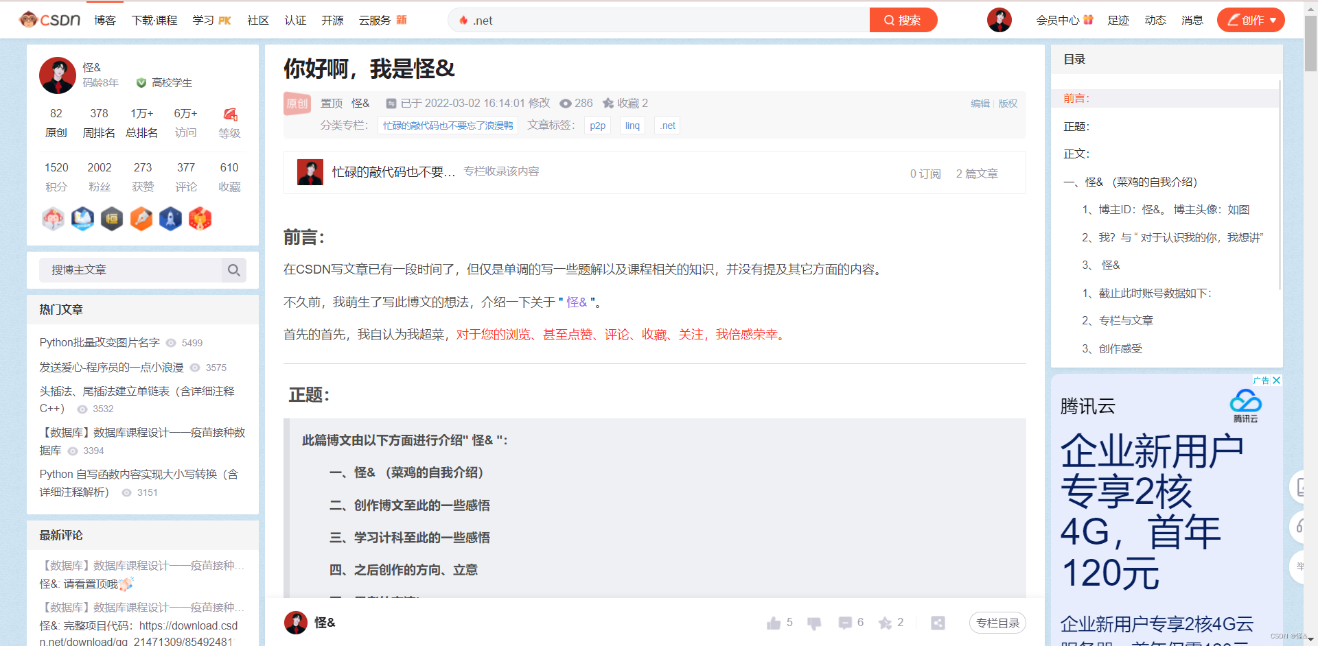Switch to the 下载·课程 tab
The width and height of the screenshot is (1318, 646).
coord(154,20)
